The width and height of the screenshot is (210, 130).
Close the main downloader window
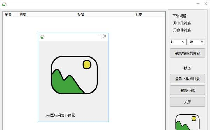[x=206, y=4]
